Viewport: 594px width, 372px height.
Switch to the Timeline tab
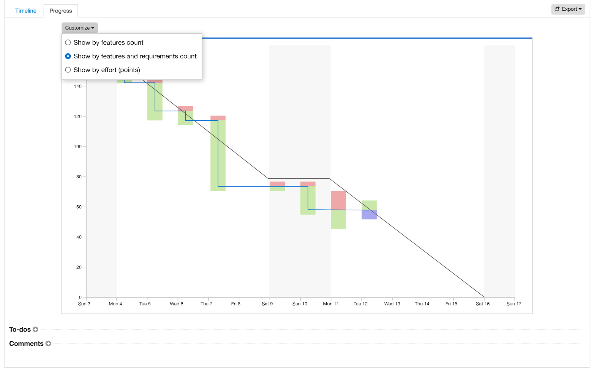point(26,10)
